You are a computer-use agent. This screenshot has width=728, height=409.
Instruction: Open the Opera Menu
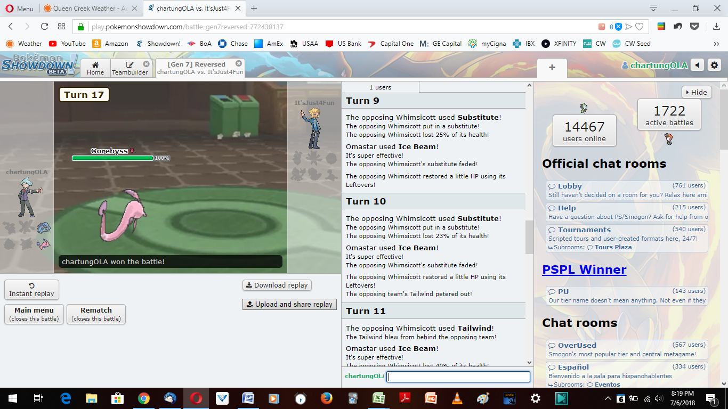19,9
